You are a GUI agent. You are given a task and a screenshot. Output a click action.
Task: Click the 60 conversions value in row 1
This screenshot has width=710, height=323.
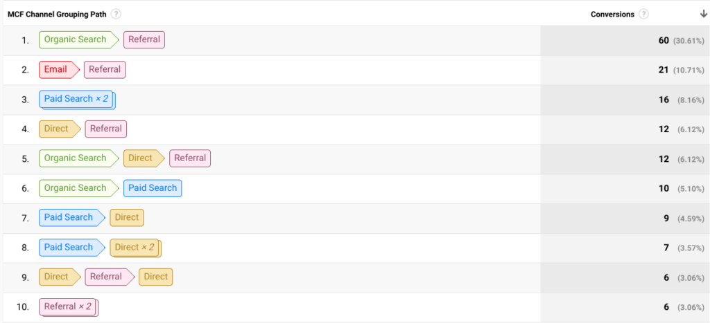click(x=664, y=40)
